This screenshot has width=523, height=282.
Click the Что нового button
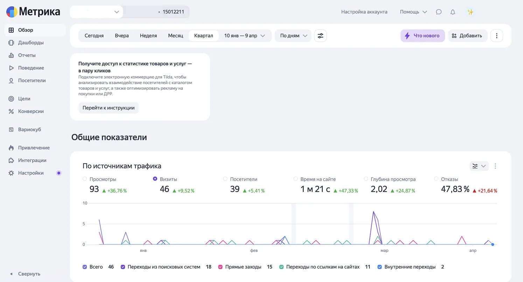(x=423, y=36)
